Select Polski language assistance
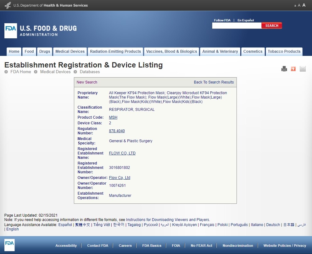Screen dimensions: 312x254 [222, 224]
